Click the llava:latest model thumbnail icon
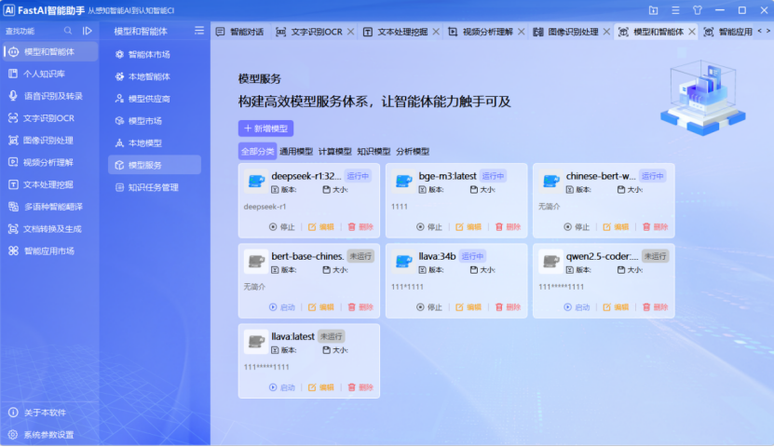774x447 pixels. point(256,342)
